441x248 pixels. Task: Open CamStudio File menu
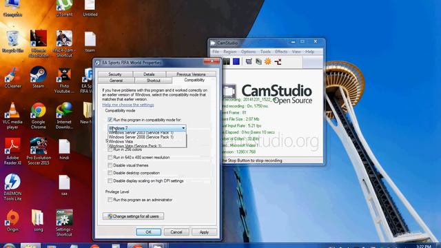pyautogui.click(x=216, y=52)
